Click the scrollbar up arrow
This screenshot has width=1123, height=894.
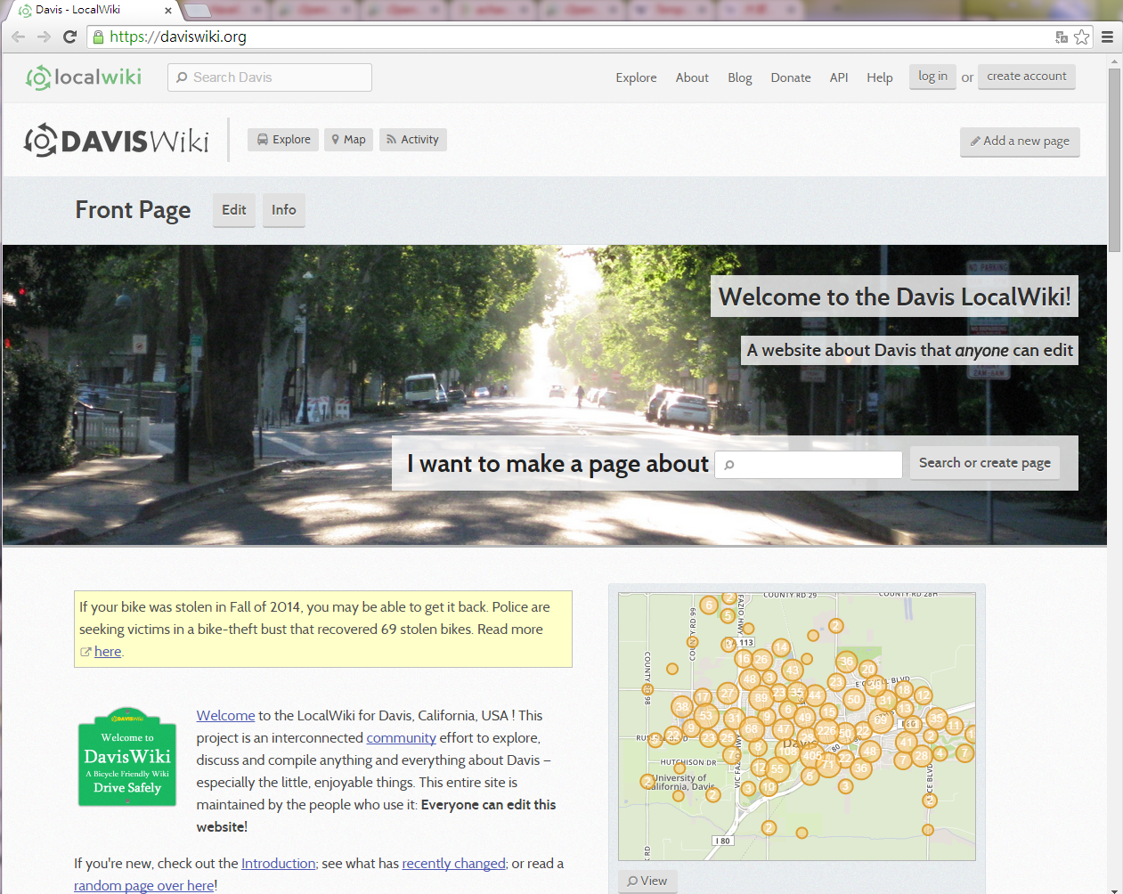(x=1114, y=61)
